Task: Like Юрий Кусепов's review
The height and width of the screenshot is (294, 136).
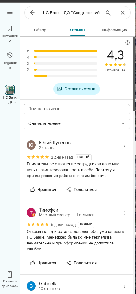Action: point(43,190)
